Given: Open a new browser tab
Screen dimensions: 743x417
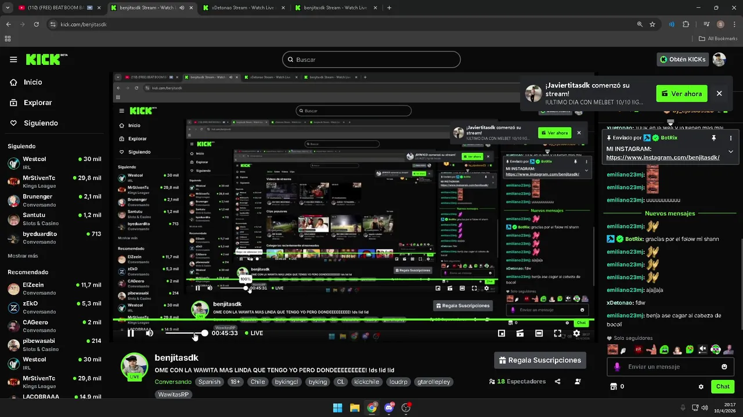Looking at the screenshot, I should [x=389, y=8].
